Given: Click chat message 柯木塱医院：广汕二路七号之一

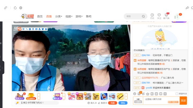Looking at the screenshot, I should point(168,83).
